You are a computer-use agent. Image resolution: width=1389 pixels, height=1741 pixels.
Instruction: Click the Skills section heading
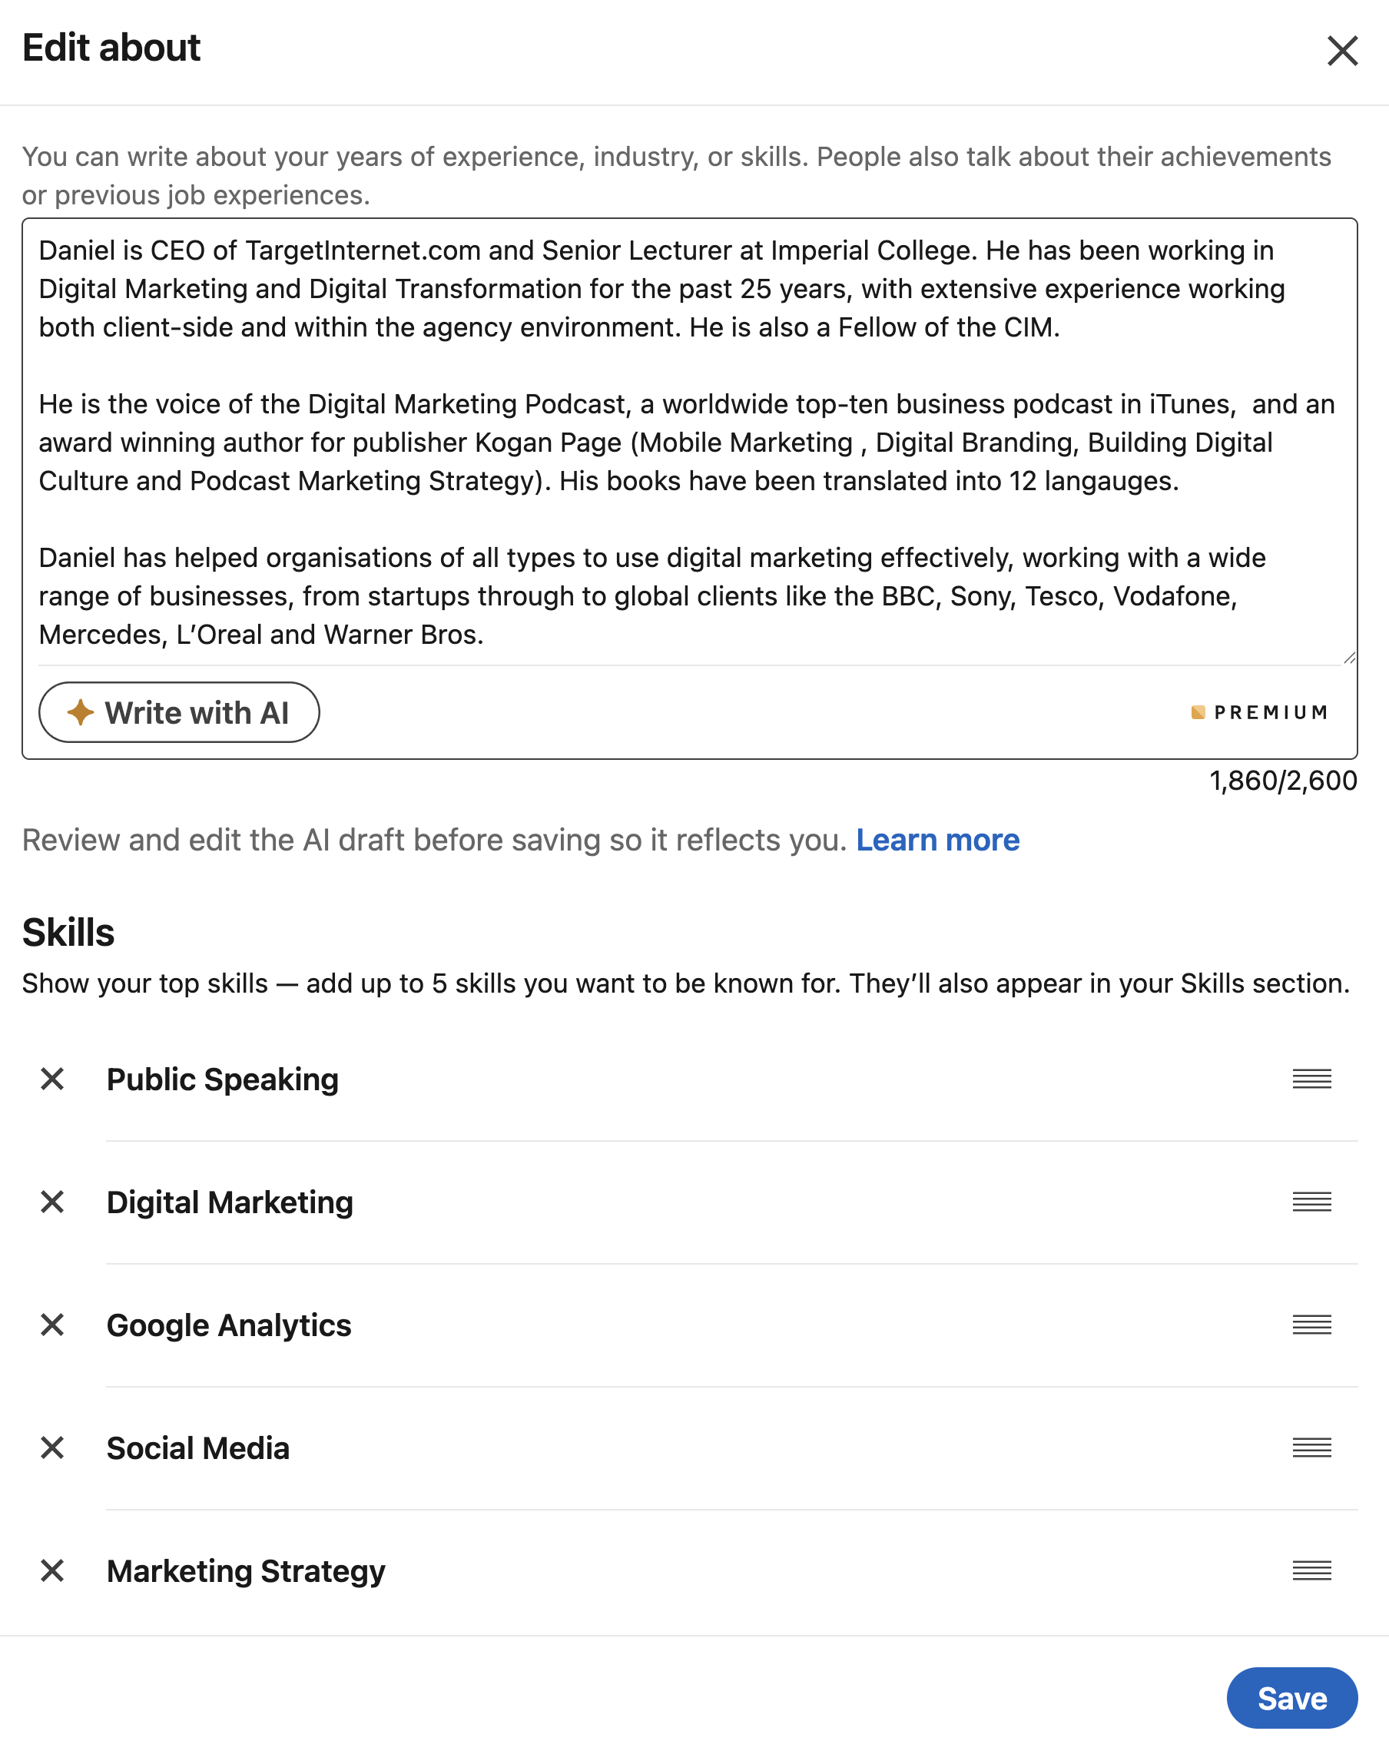[68, 932]
